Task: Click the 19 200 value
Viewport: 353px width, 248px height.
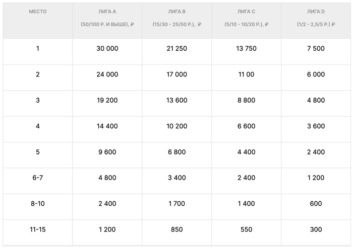Action: tap(107, 100)
